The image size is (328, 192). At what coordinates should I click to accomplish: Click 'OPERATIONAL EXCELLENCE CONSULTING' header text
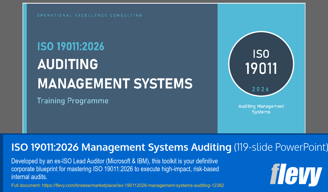coord(90,15)
